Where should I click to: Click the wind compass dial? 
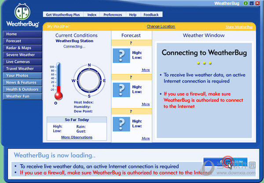click(89, 81)
